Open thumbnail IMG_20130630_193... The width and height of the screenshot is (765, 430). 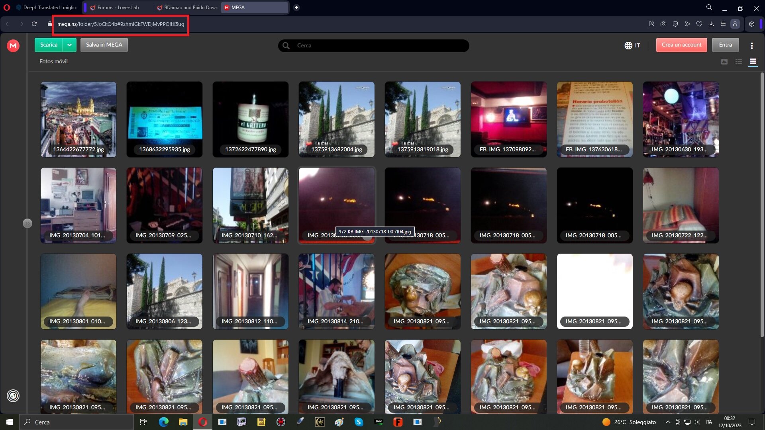(681, 119)
